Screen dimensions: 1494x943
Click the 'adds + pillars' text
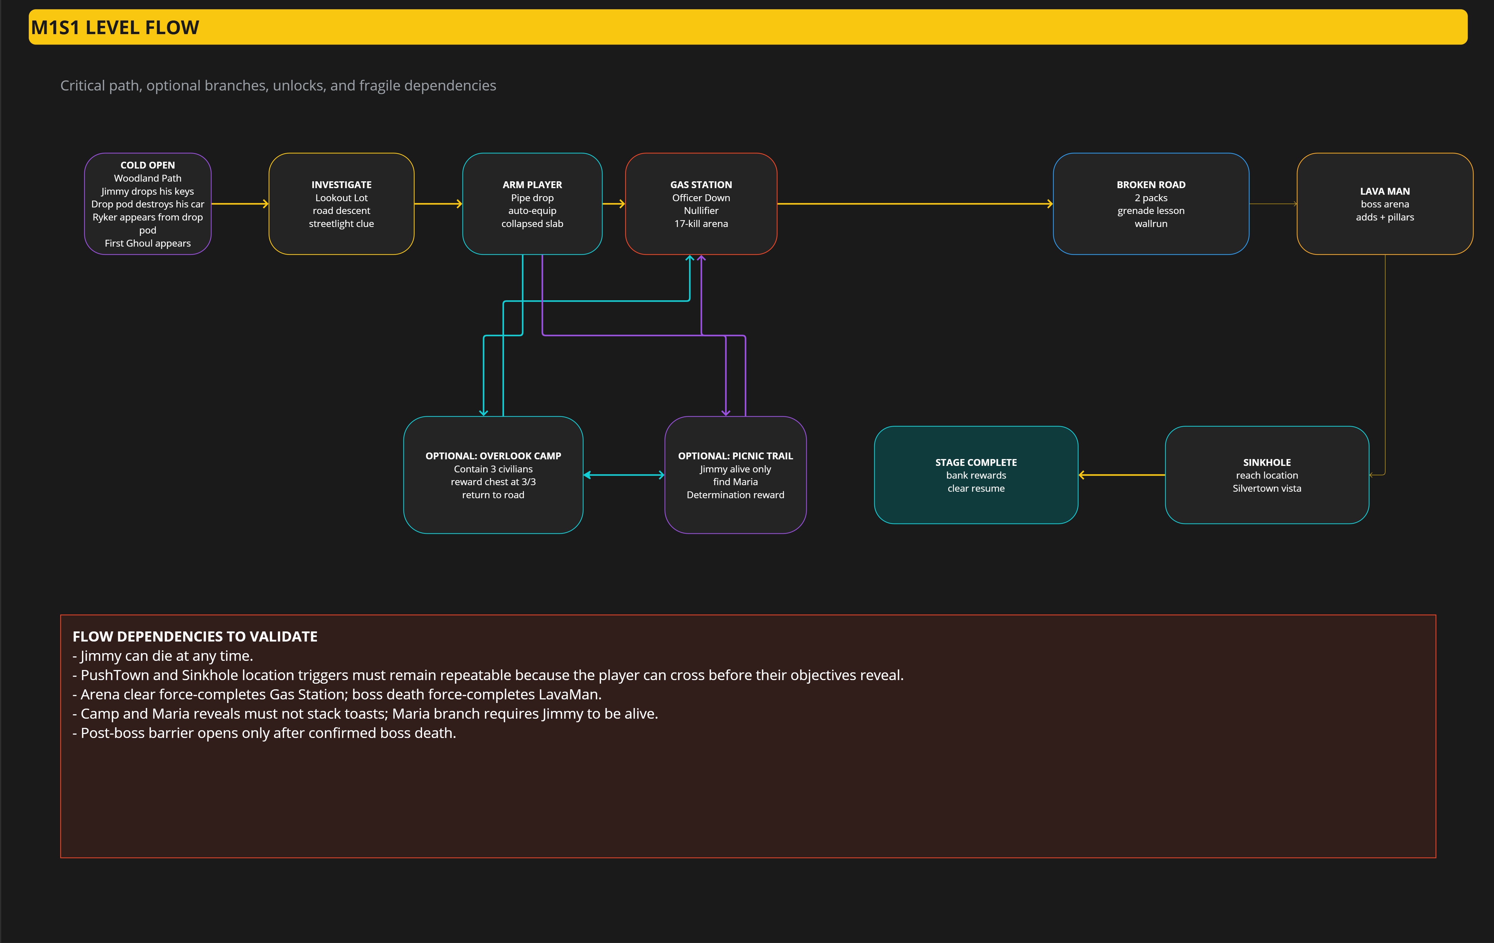coord(1385,217)
